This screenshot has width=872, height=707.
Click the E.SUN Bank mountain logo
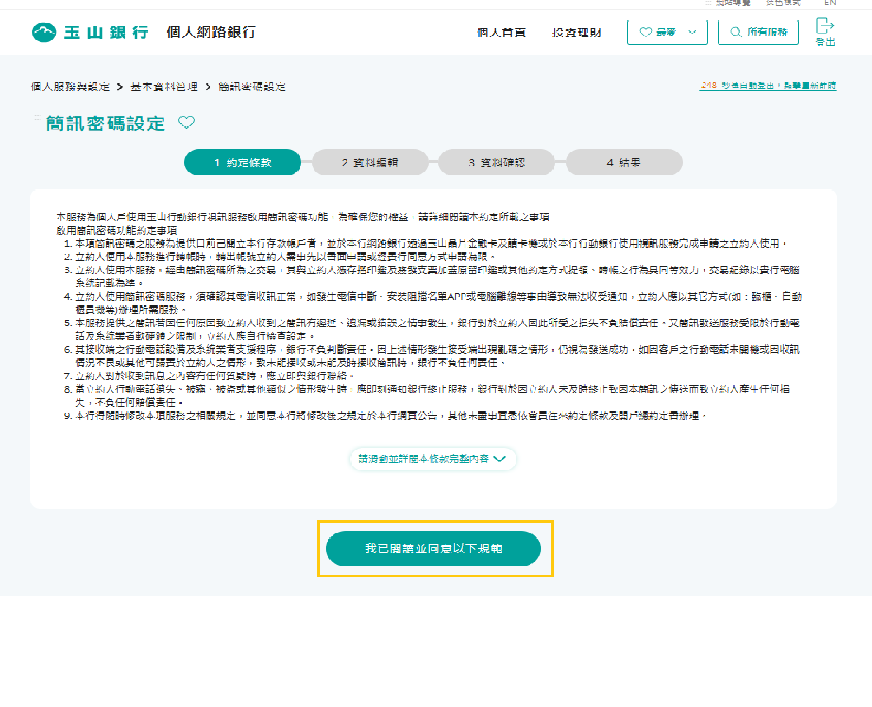44,33
